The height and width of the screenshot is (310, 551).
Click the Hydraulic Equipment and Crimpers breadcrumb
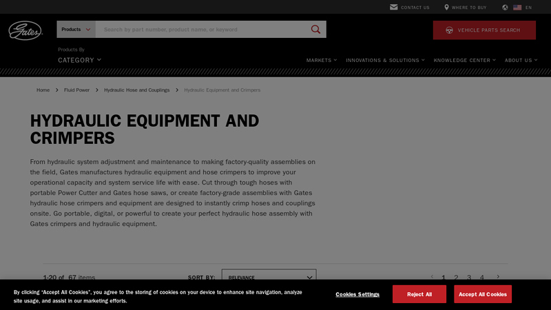pos(222,90)
